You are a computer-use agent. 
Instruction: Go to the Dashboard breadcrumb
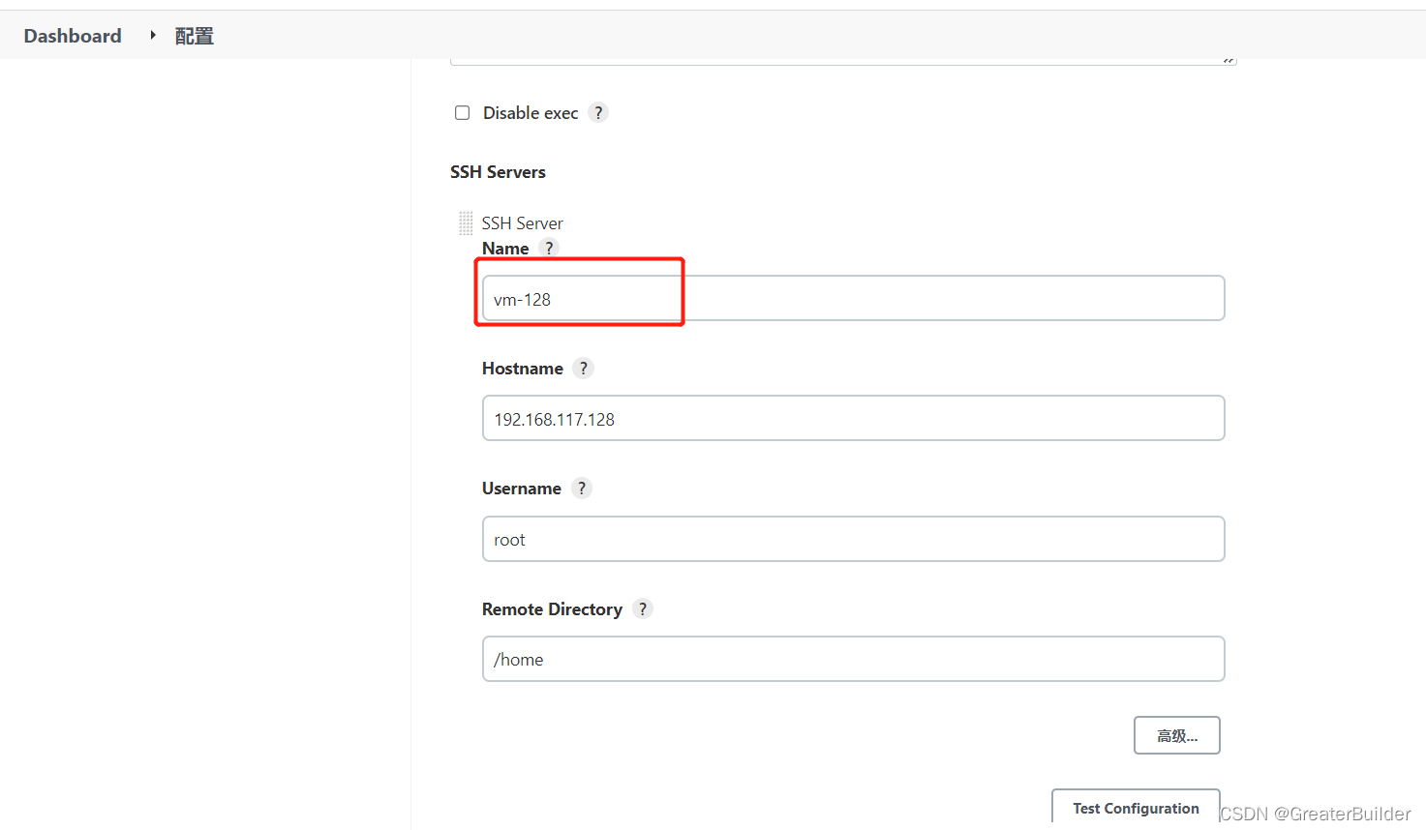(73, 36)
